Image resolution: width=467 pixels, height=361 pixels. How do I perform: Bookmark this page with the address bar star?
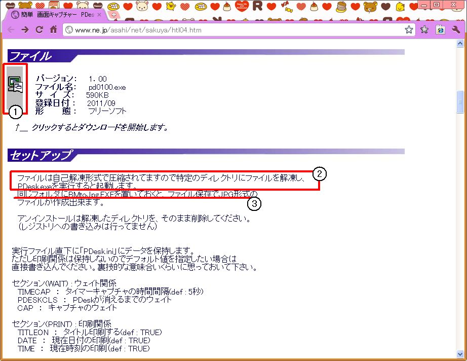pyautogui.click(x=409, y=30)
